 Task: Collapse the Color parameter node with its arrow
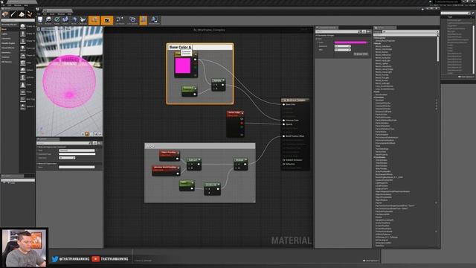(195, 54)
